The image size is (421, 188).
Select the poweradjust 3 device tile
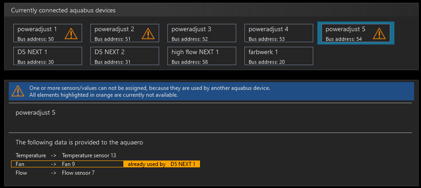coord(201,33)
